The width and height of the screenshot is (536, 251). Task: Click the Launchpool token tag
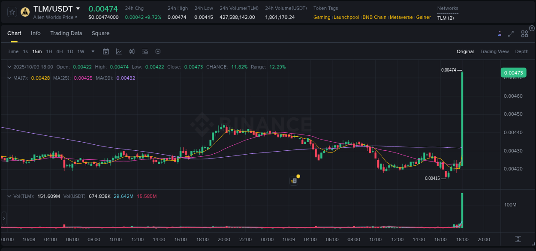(346, 17)
